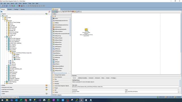Select OdiImportObject from the toolbox
The image size is (182, 102).
59,68
